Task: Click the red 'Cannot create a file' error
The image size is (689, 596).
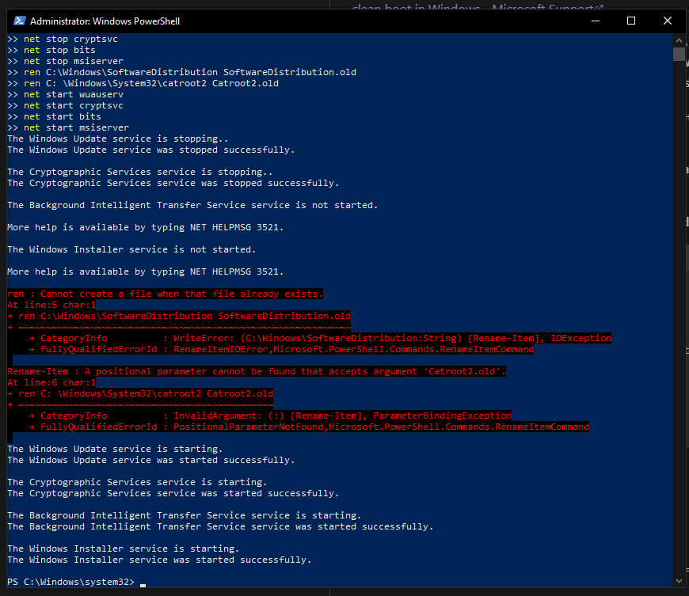Action: [166, 294]
